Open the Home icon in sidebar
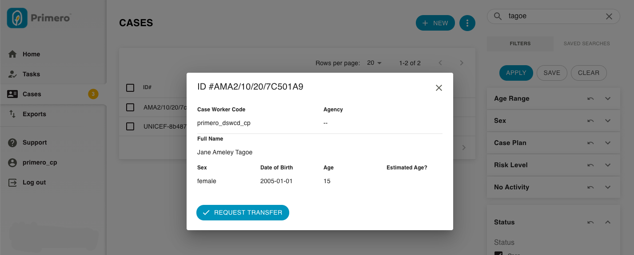This screenshot has width=634, height=255. (x=13, y=54)
